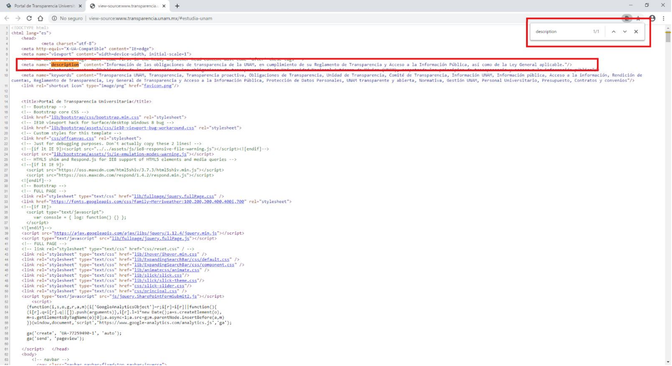Click the html lang="es" line

31,33
